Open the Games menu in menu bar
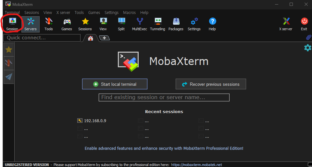 coord(94,13)
